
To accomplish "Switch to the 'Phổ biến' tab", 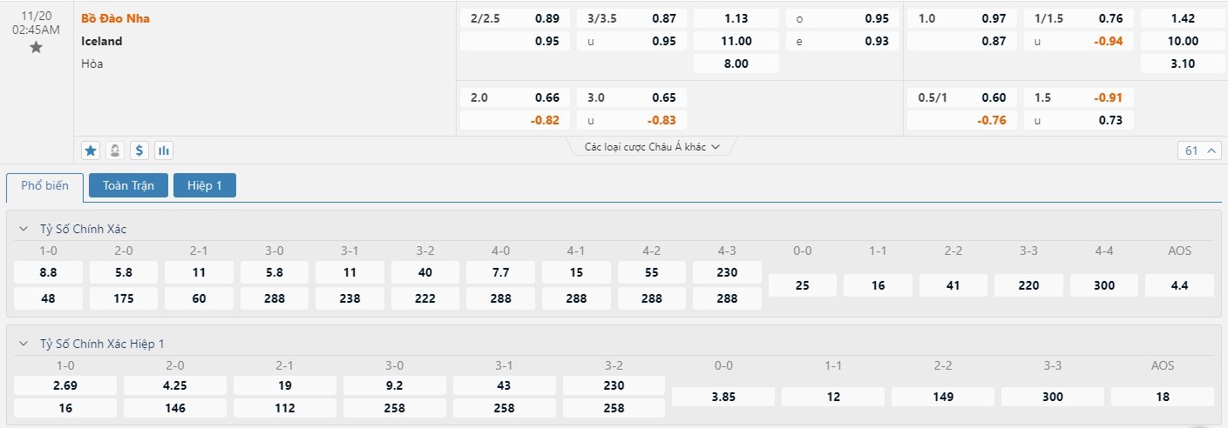I will (44, 186).
